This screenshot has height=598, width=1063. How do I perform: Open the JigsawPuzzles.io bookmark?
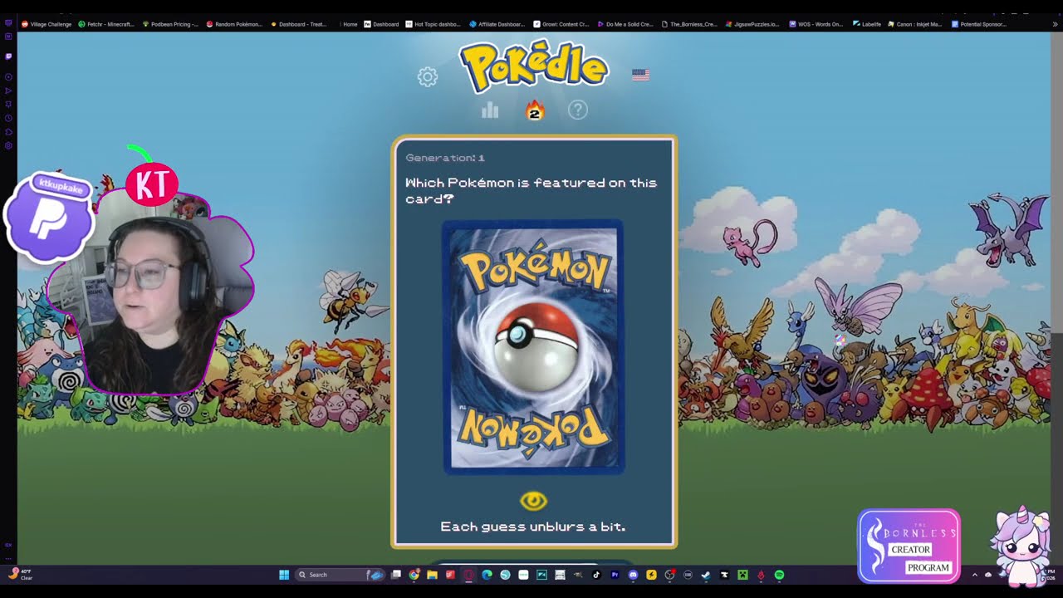pos(753,24)
